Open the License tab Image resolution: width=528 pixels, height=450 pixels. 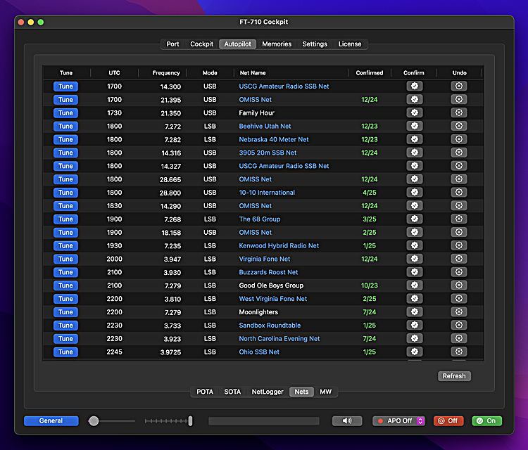click(349, 44)
